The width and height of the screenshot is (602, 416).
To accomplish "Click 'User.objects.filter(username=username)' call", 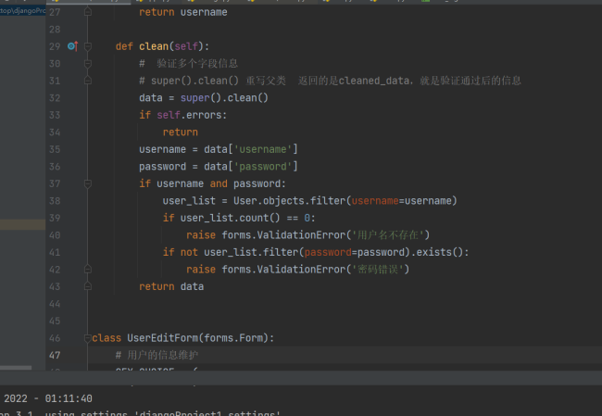I will (x=345, y=201).
